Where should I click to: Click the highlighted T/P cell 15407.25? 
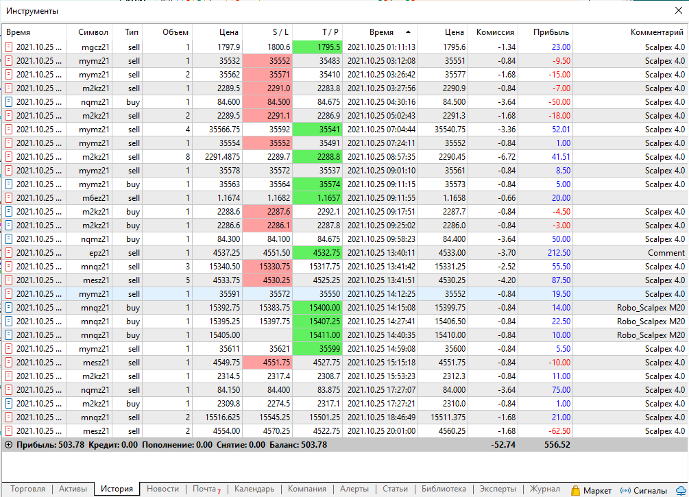[317, 322]
